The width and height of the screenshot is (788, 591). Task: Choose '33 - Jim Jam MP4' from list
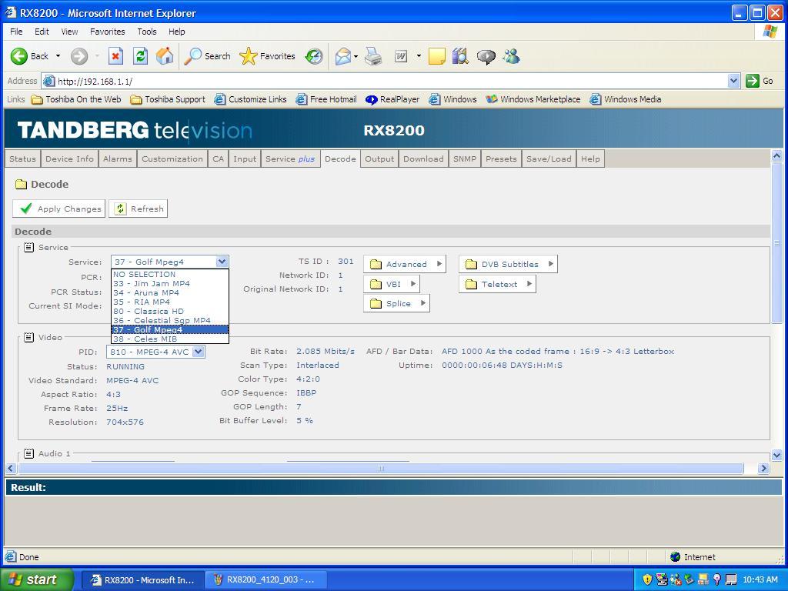[152, 283]
